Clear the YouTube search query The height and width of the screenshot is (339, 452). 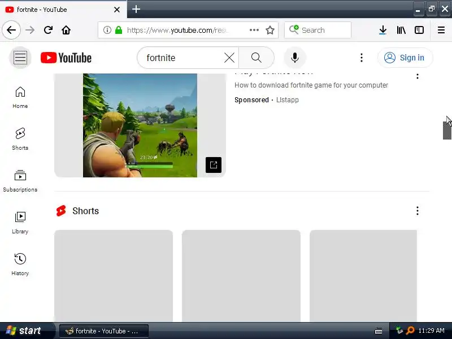pos(229,58)
